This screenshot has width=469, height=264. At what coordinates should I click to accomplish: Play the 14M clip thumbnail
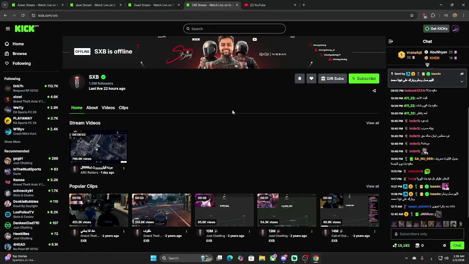[350, 210]
